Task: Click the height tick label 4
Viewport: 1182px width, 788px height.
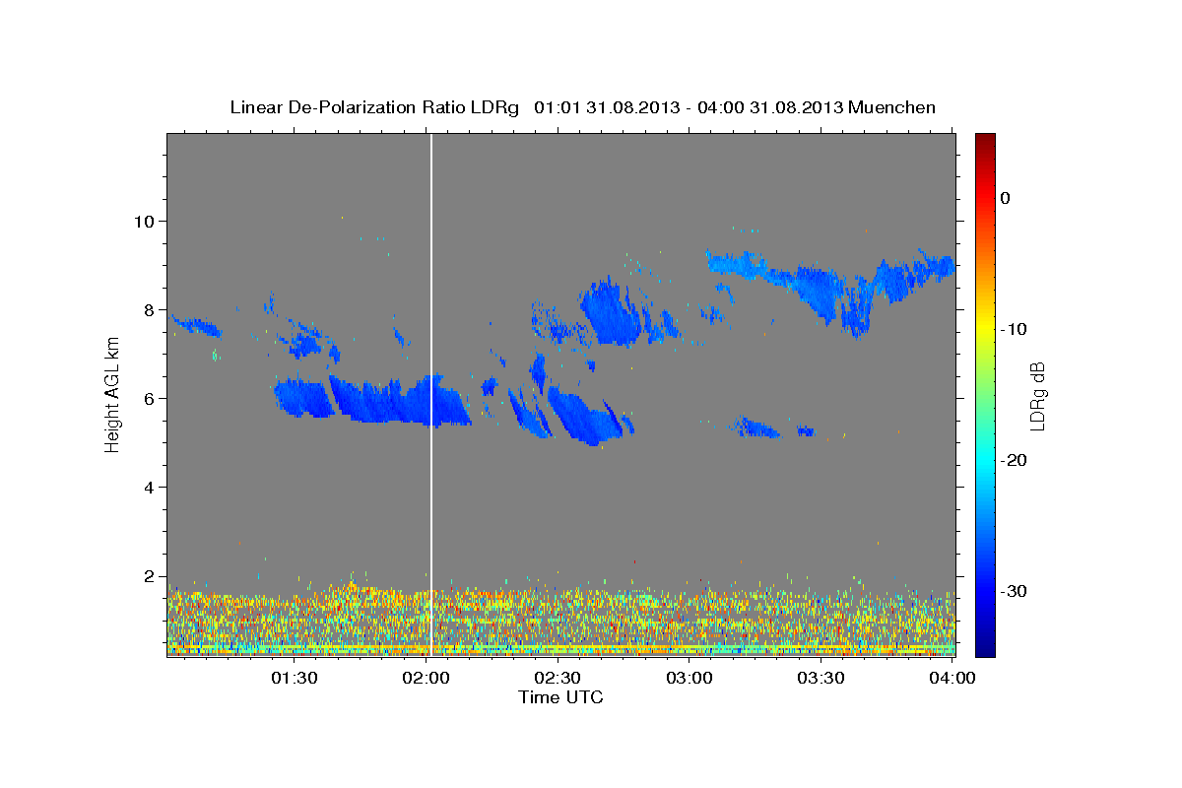Action: point(149,488)
